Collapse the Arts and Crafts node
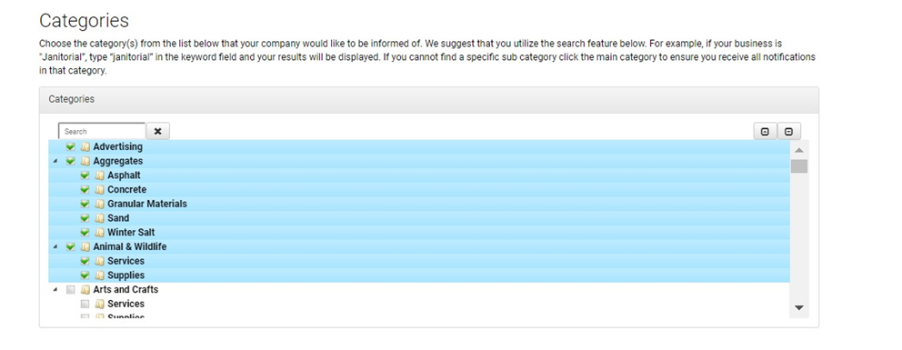The height and width of the screenshot is (350, 902). pos(55,290)
